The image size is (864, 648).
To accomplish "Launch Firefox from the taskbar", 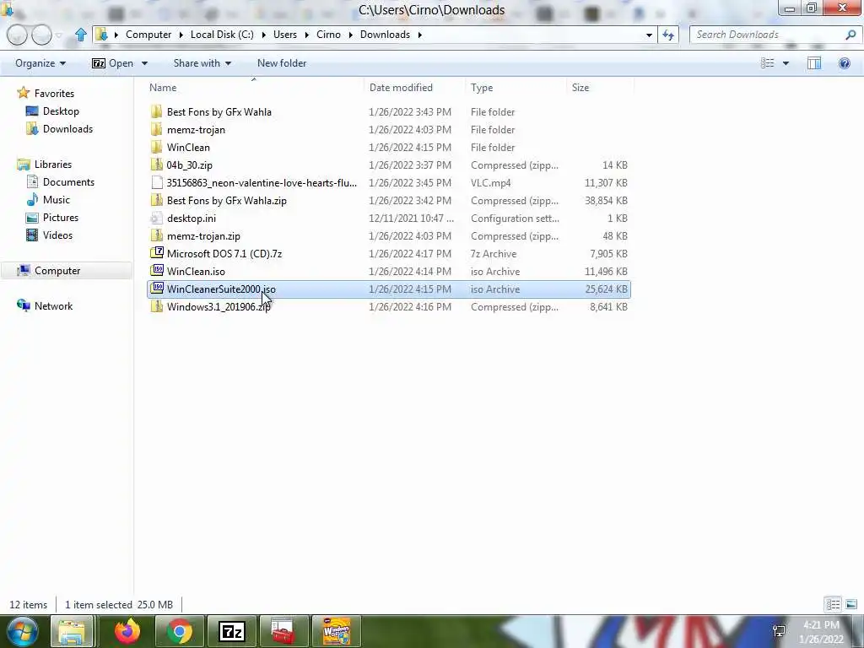I will 127,631.
